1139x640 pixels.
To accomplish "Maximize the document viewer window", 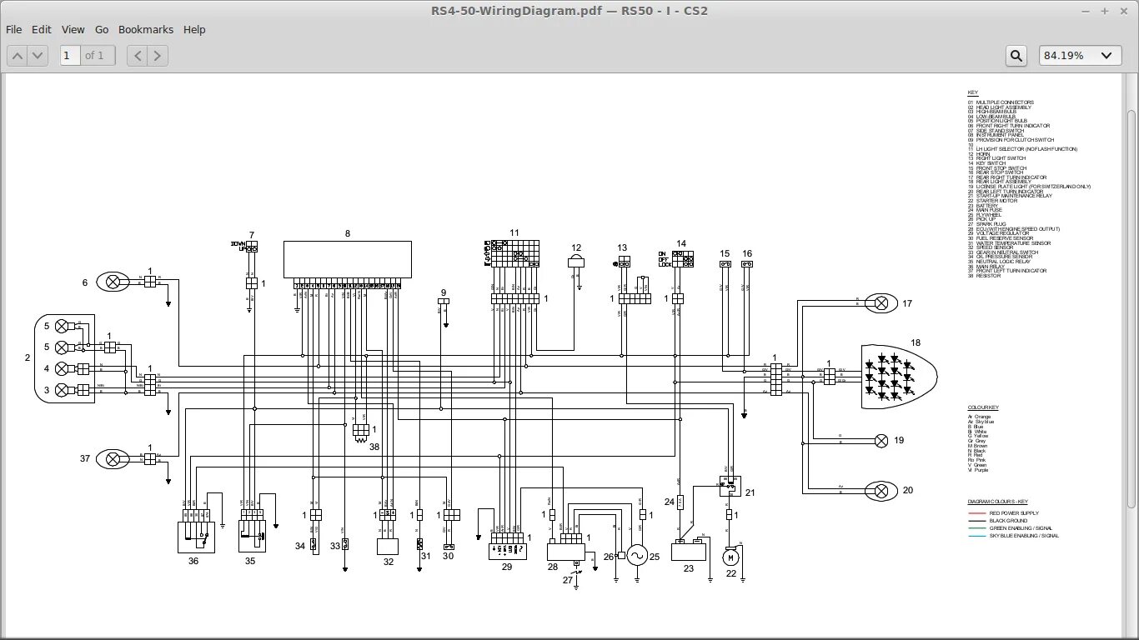I will (1105, 12).
